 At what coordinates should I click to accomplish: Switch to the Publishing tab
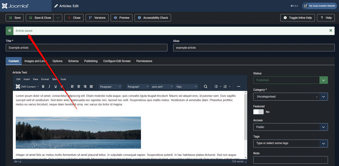point(91,61)
